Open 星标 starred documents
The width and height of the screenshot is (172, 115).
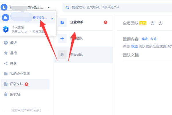[x=25, y=53]
